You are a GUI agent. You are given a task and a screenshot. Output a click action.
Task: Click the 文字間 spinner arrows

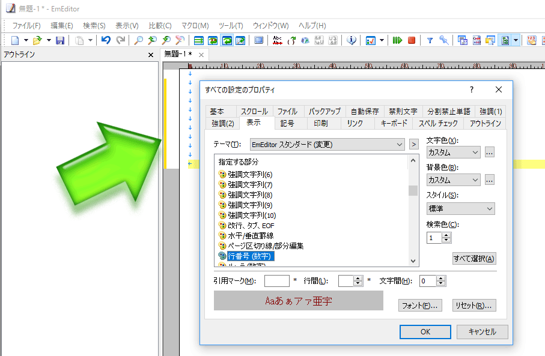[440, 281]
